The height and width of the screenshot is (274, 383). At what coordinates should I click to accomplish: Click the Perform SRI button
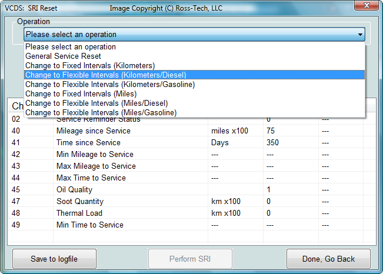pyautogui.click(x=190, y=259)
